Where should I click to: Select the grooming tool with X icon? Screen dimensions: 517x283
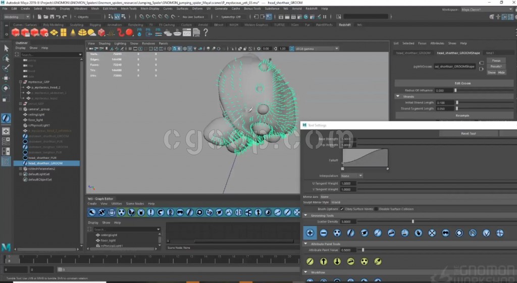pos(432,233)
